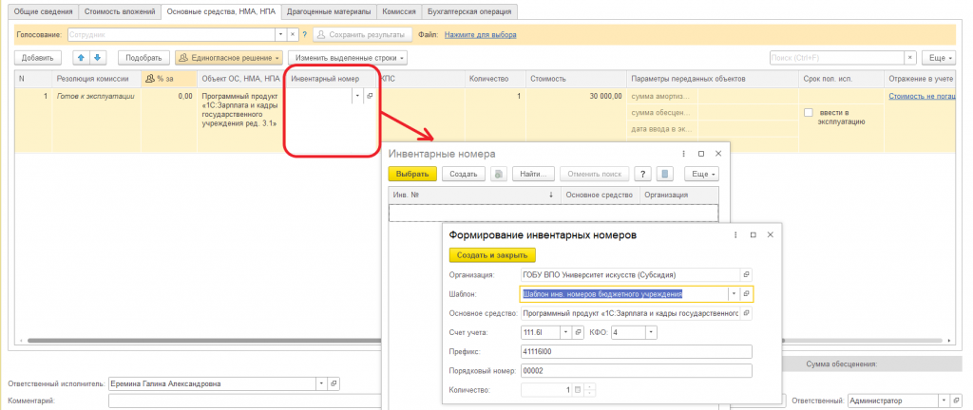Viewport: 973px width, 410px height.
Task: Close the Формирование инвентарных номеров dialog
Action: [770, 235]
